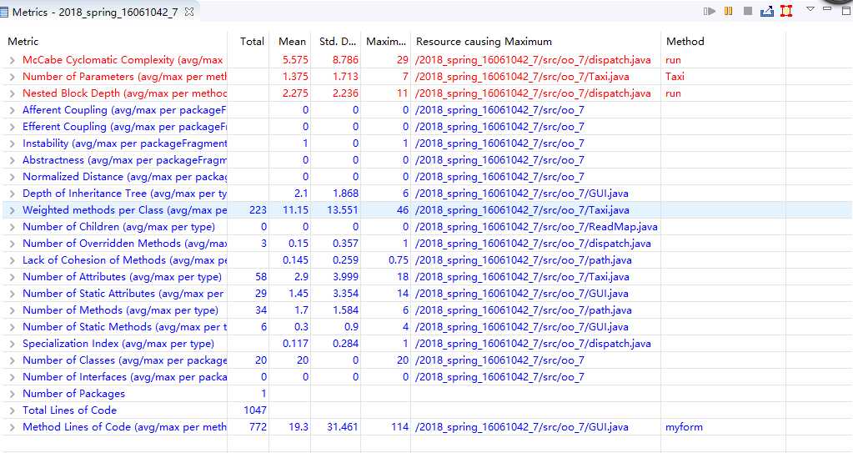Click the Method column header
This screenshot has width=853, height=453.
click(685, 42)
